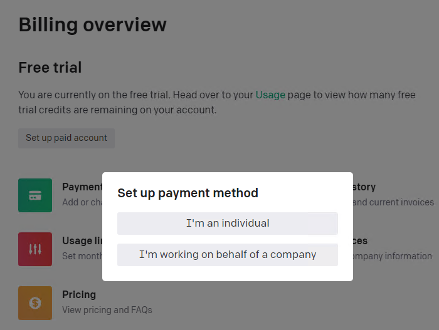The width and height of the screenshot is (439, 330).
Task: Open the Usage page link
Action: pos(270,95)
